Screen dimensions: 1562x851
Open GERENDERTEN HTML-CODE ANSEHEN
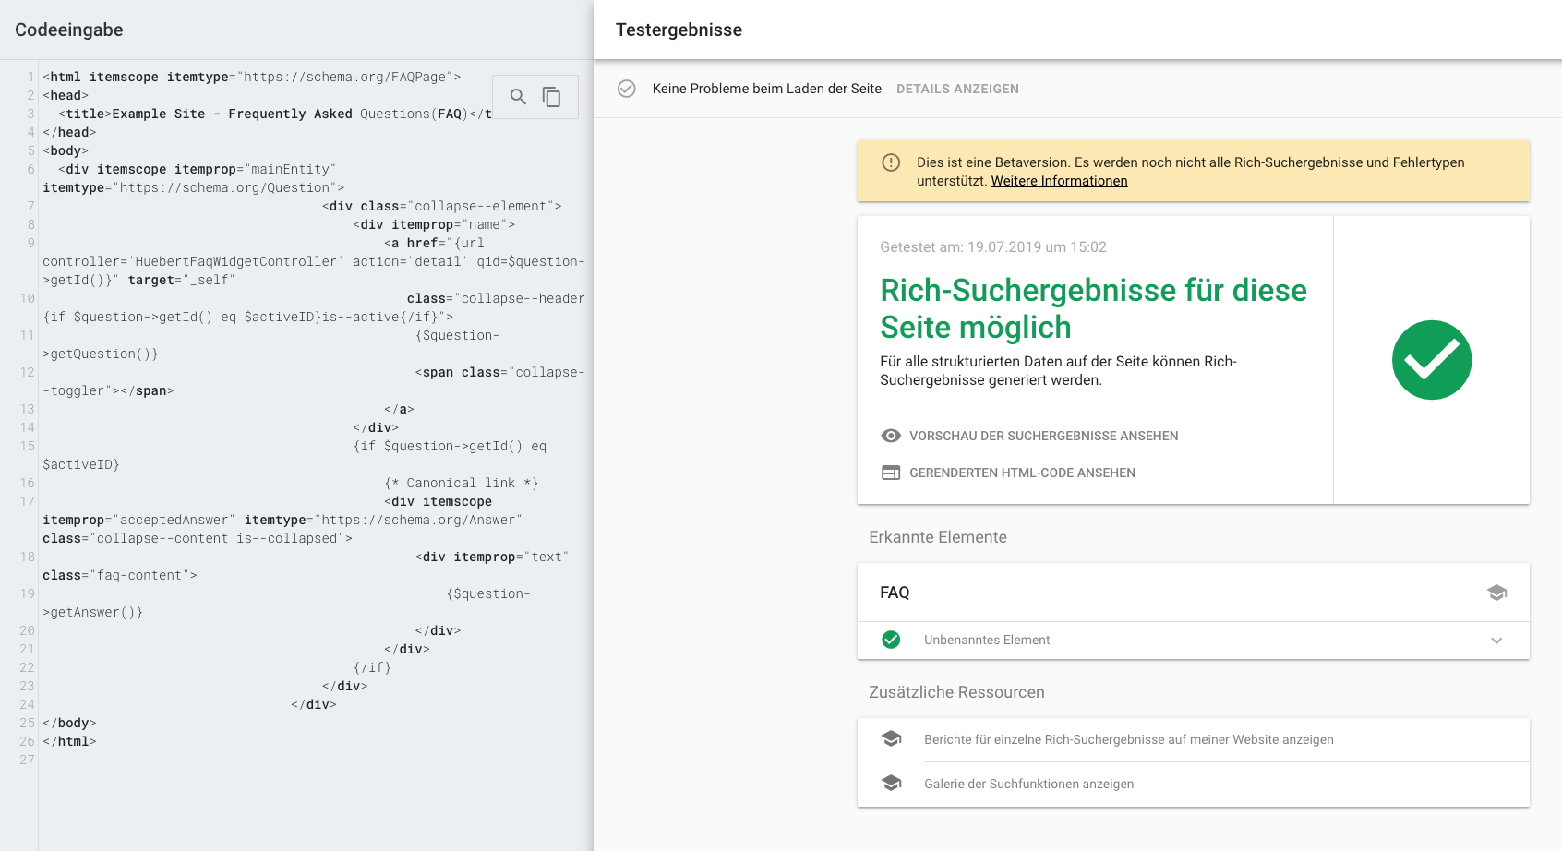pyautogui.click(x=1022, y=473)
